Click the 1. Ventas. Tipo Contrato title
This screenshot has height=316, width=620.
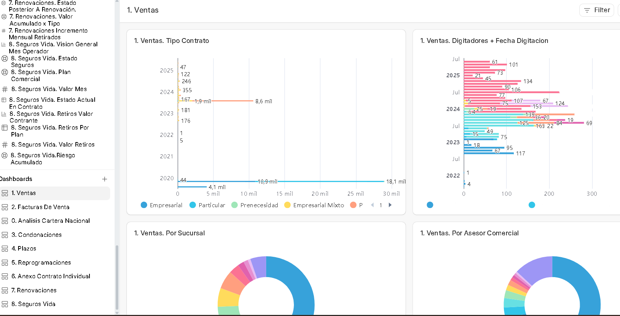[172, 41]
